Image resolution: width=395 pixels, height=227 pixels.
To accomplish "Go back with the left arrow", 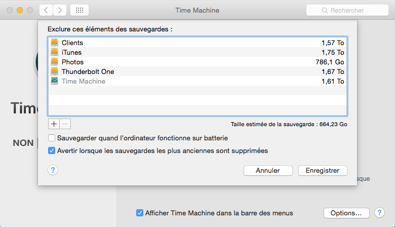I will [x=46, y=10].
